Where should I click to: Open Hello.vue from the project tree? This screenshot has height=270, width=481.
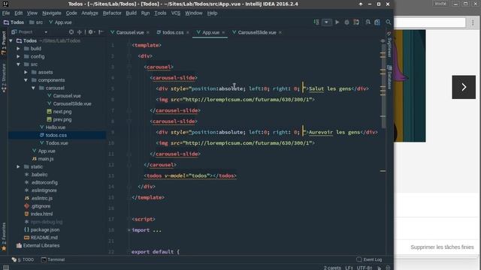coord(55,127)
